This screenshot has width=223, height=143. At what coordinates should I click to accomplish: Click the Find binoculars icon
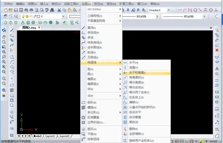tap(52, 10)
